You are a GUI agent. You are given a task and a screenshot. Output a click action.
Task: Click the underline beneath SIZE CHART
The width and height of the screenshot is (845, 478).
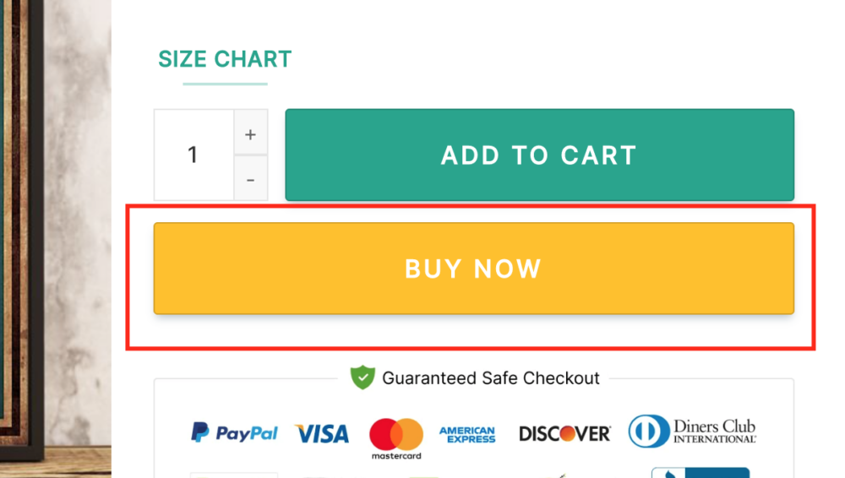click(225, 84)
